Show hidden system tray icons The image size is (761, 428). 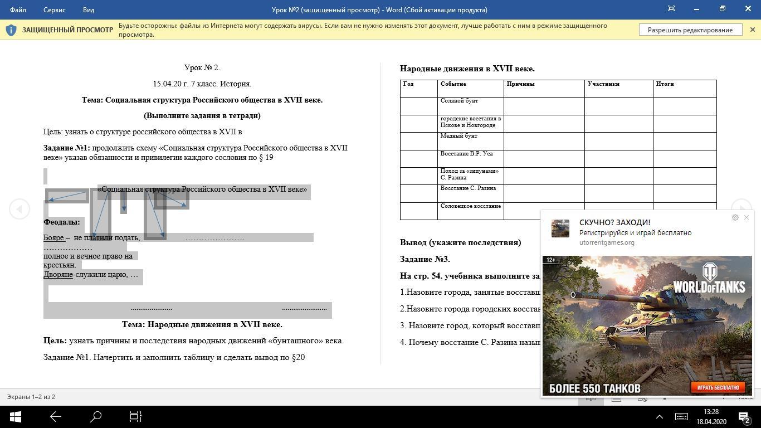[660, 416]
